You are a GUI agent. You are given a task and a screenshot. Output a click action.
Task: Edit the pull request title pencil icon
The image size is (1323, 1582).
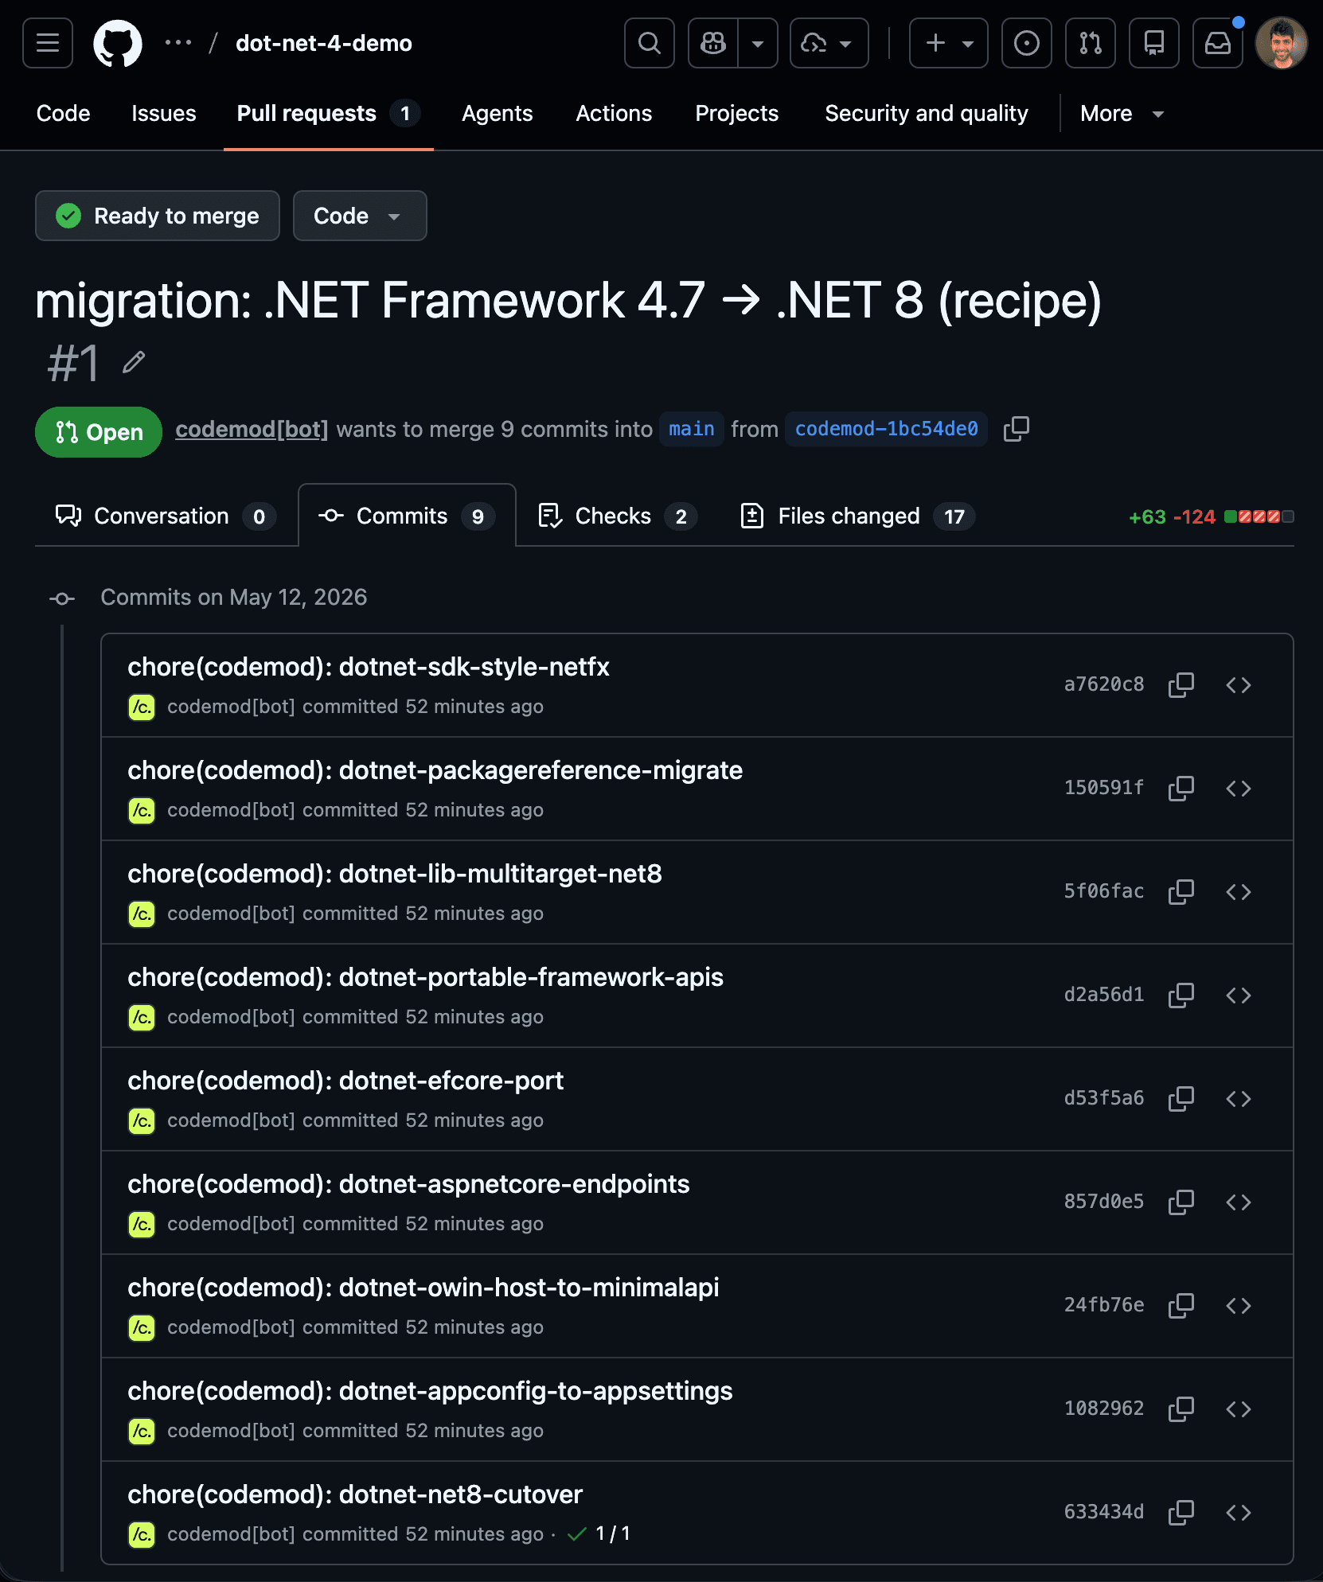pos(134,363)
